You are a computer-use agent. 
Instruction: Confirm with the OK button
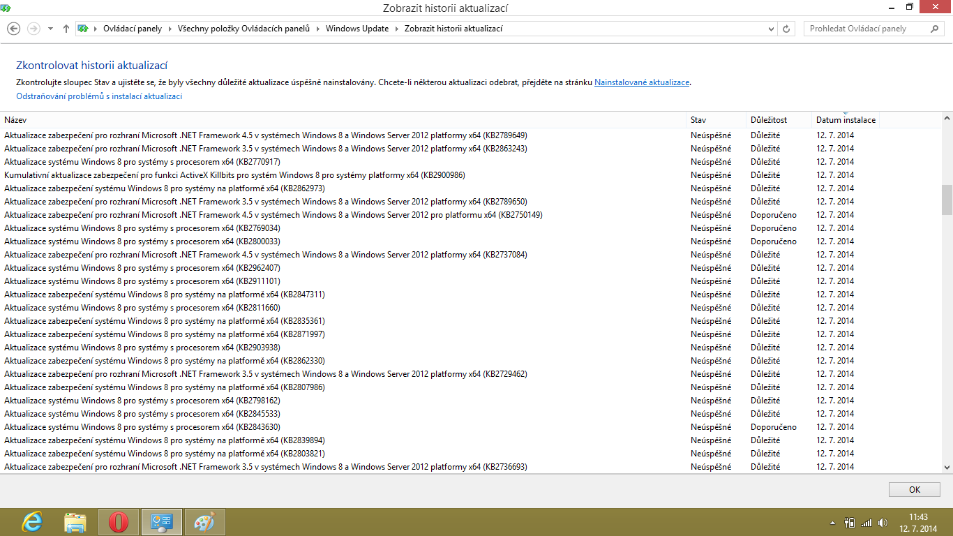[x=915, y=490]
